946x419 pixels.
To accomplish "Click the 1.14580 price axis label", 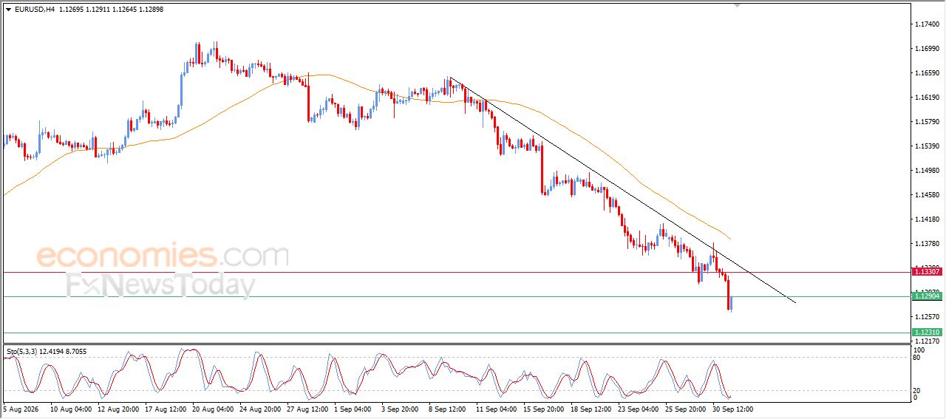I will (927, 195).
